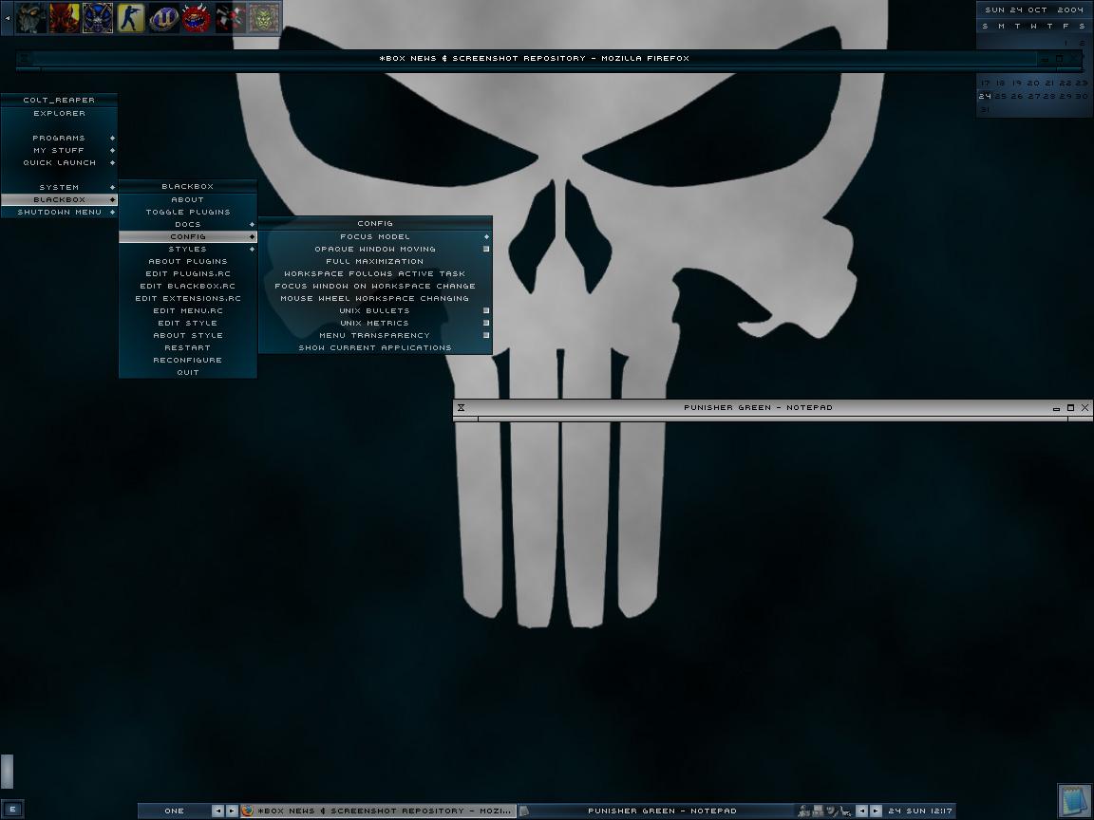Expand the Styles submenu

188,249
